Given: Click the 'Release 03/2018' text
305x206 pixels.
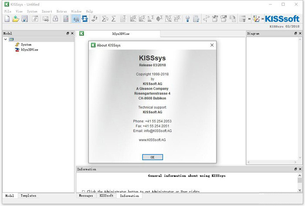Looking at the screenshot, I should (x=152, y=65).
